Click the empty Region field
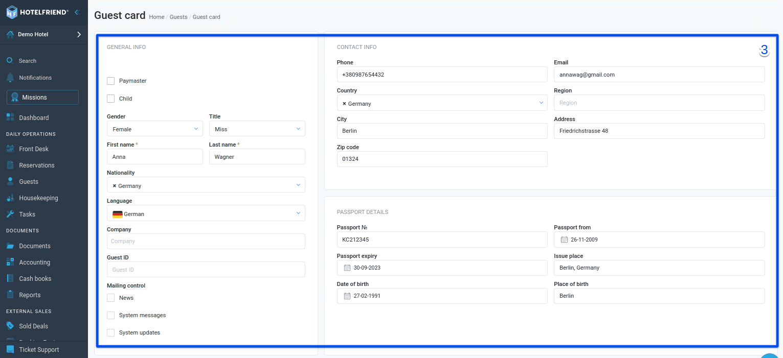Image resolution: width=783 pixels, height=358 pixels. (x=659, y=103)
